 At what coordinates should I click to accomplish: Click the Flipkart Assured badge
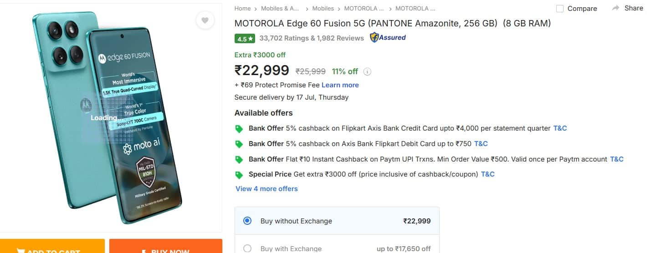click(388, 38)
